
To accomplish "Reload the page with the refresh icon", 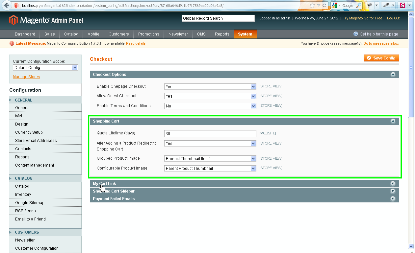I will point(324,5).
